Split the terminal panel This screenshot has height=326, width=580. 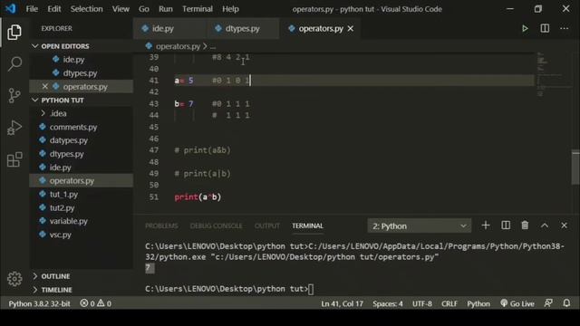coord(506,225)
